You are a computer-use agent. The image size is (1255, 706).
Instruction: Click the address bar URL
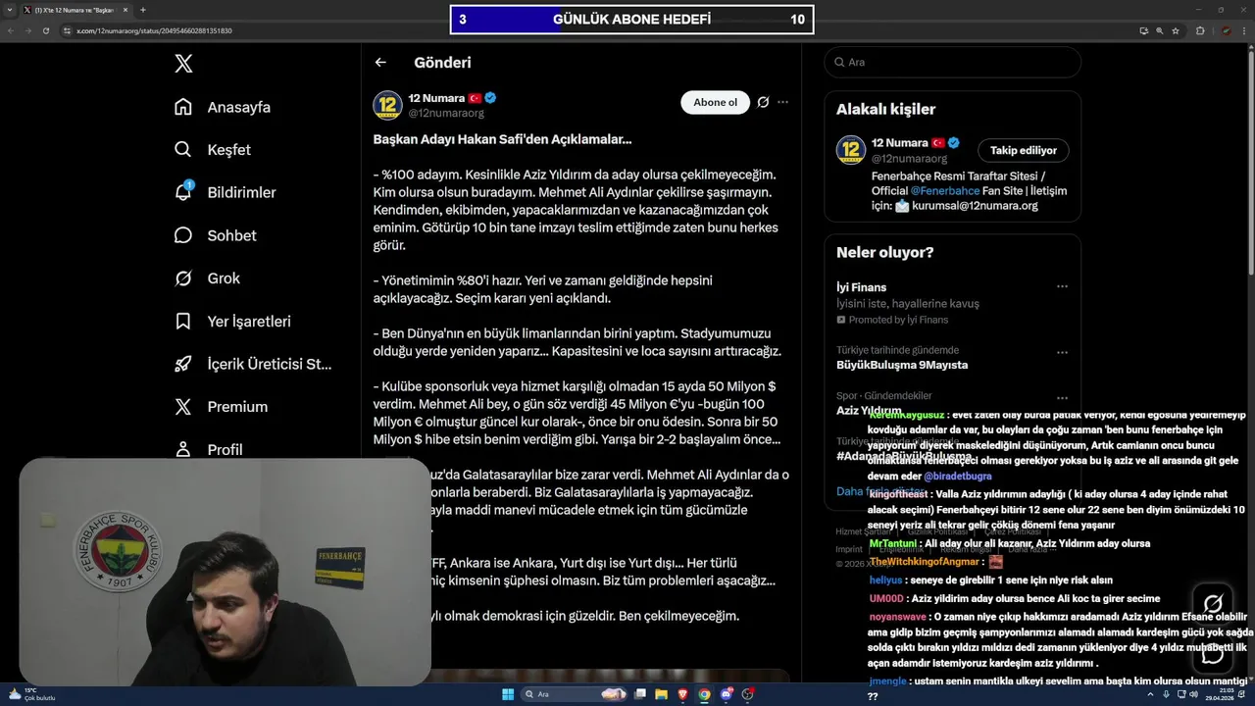click(x=154, y=30)
